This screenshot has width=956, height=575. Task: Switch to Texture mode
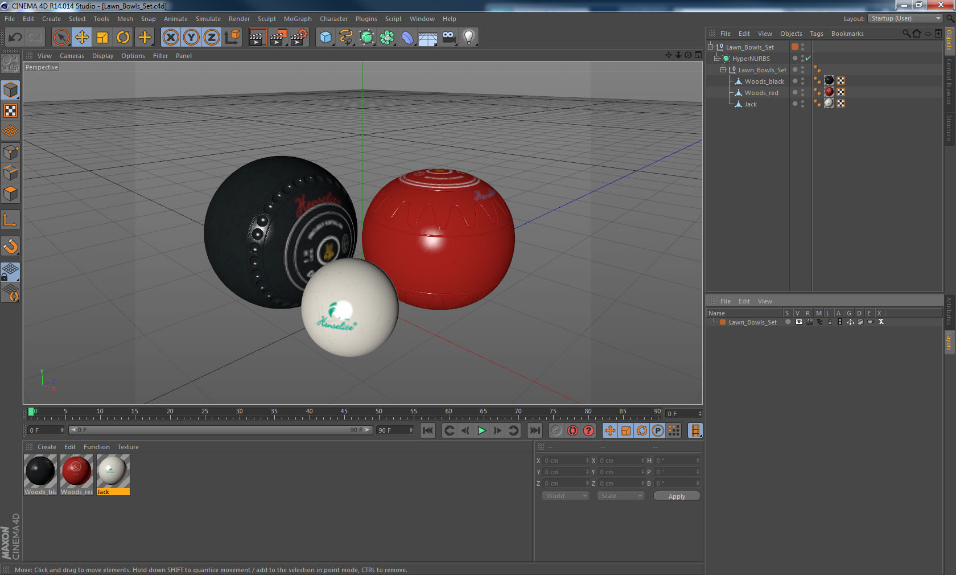10,110
